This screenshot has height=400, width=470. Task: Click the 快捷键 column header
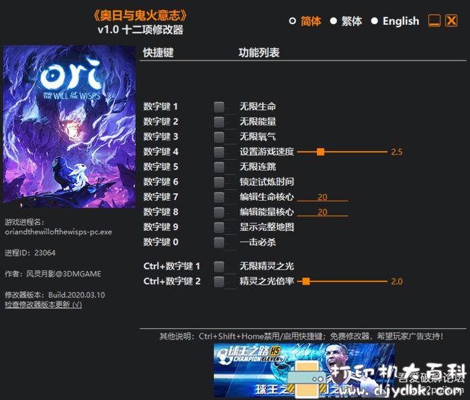(158, 53)
